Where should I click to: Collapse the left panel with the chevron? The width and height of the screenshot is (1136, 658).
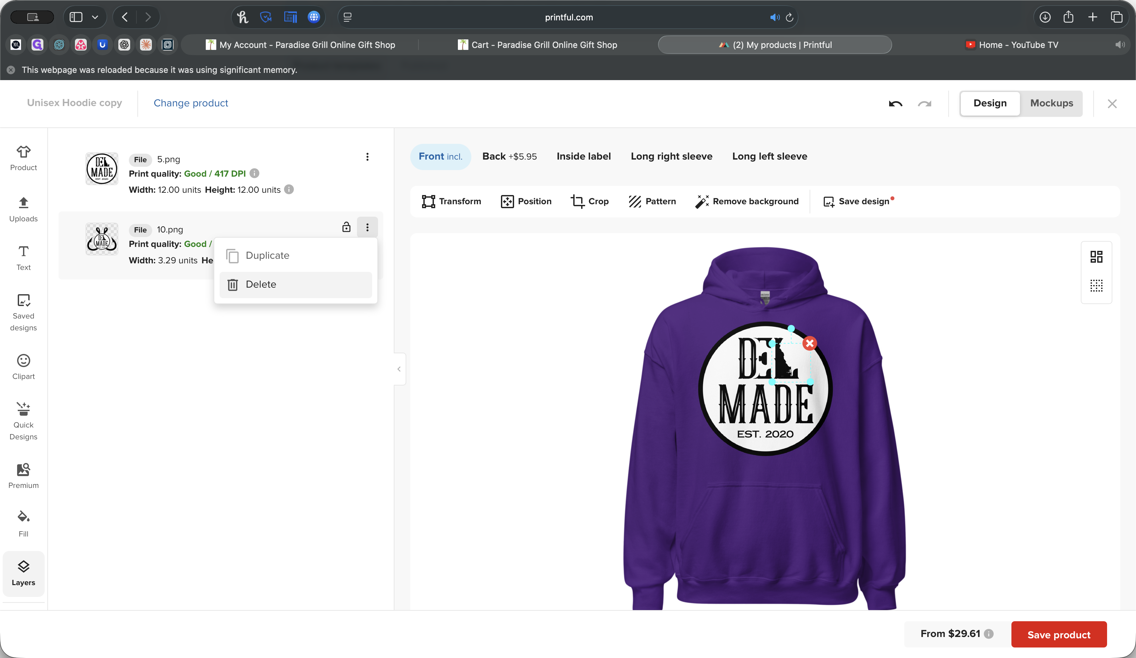[x=399, y=369]
